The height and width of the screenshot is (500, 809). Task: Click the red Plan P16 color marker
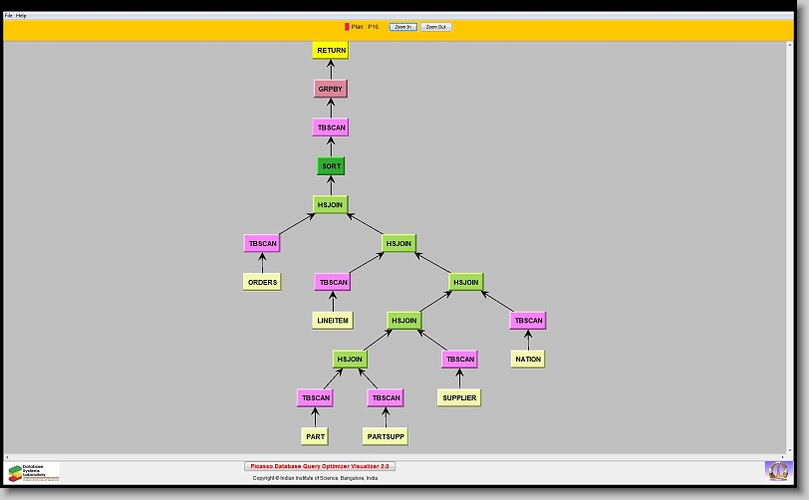click(x=347, y=27)
